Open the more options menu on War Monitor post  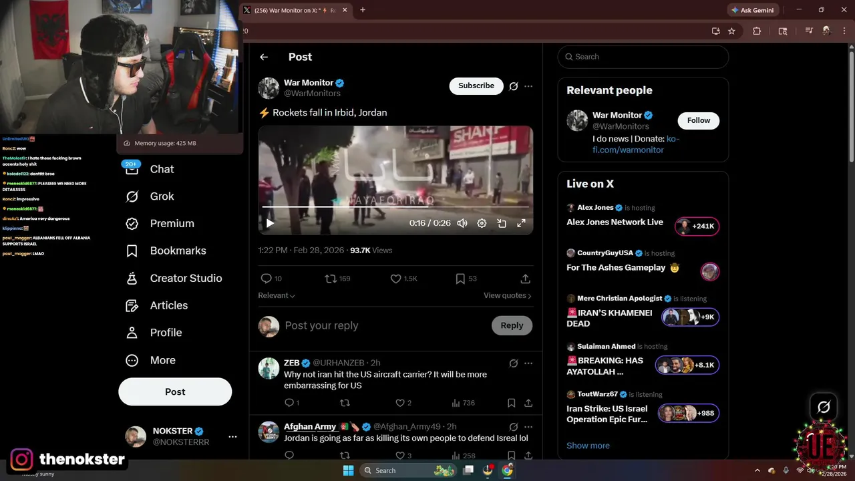528,86
